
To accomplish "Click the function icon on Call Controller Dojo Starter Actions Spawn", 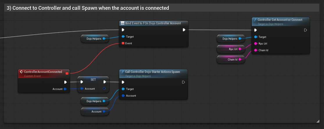I will point(123,72).
